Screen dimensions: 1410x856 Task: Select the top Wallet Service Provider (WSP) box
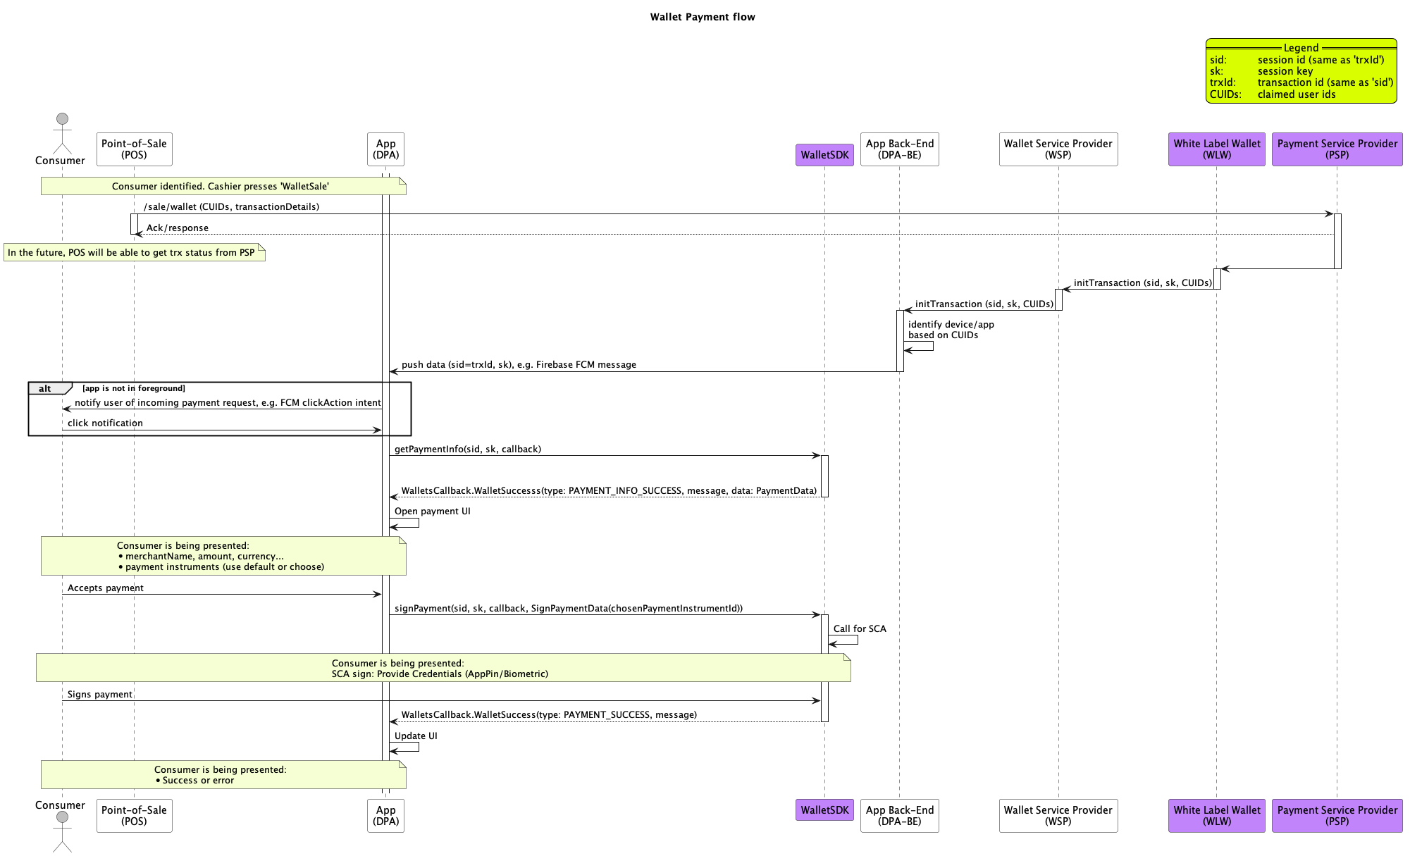pos(1058,149)
